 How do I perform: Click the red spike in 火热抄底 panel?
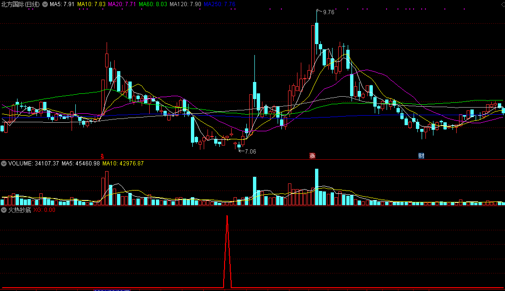point(227,251)
